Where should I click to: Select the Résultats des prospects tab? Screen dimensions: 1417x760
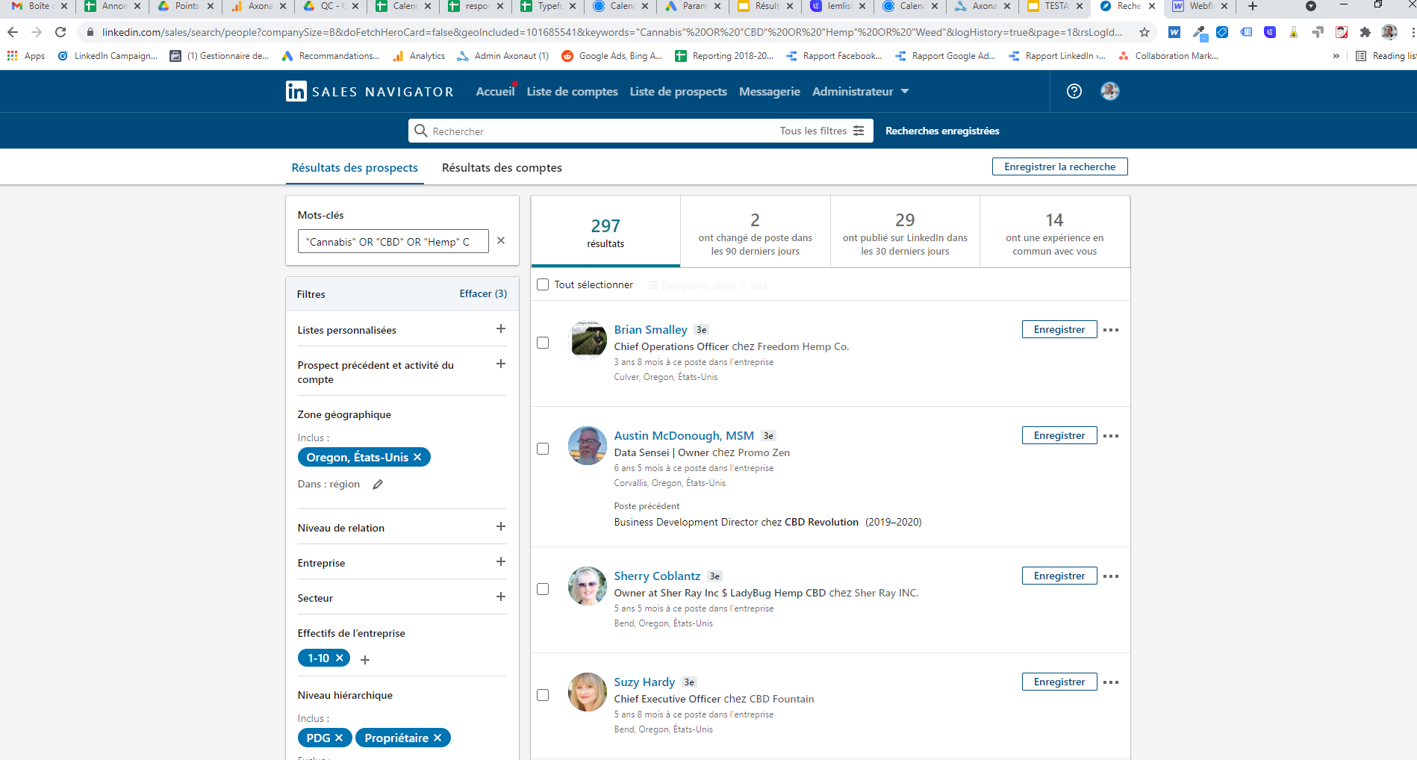point(355,168)
